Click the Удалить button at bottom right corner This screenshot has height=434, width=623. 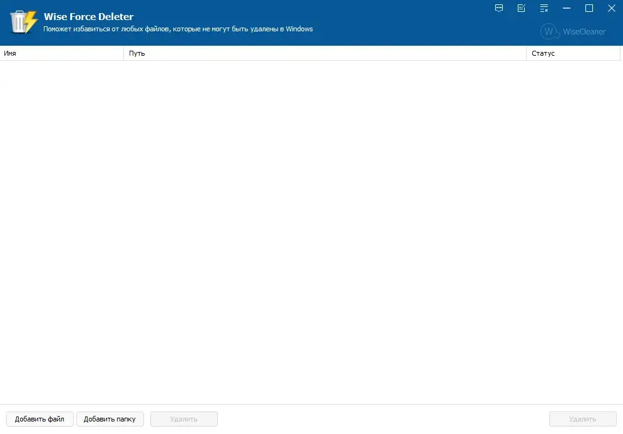point(583,419)
